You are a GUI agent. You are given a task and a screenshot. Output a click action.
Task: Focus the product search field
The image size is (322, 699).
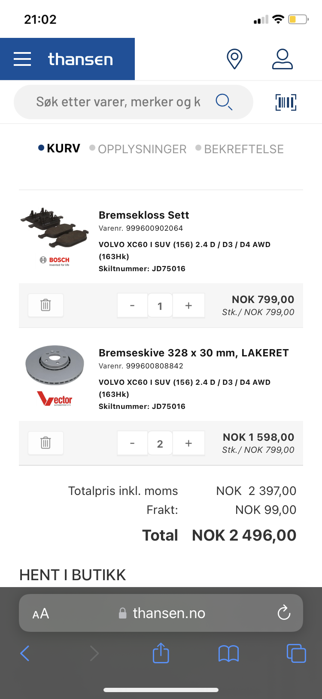point(118,102)
